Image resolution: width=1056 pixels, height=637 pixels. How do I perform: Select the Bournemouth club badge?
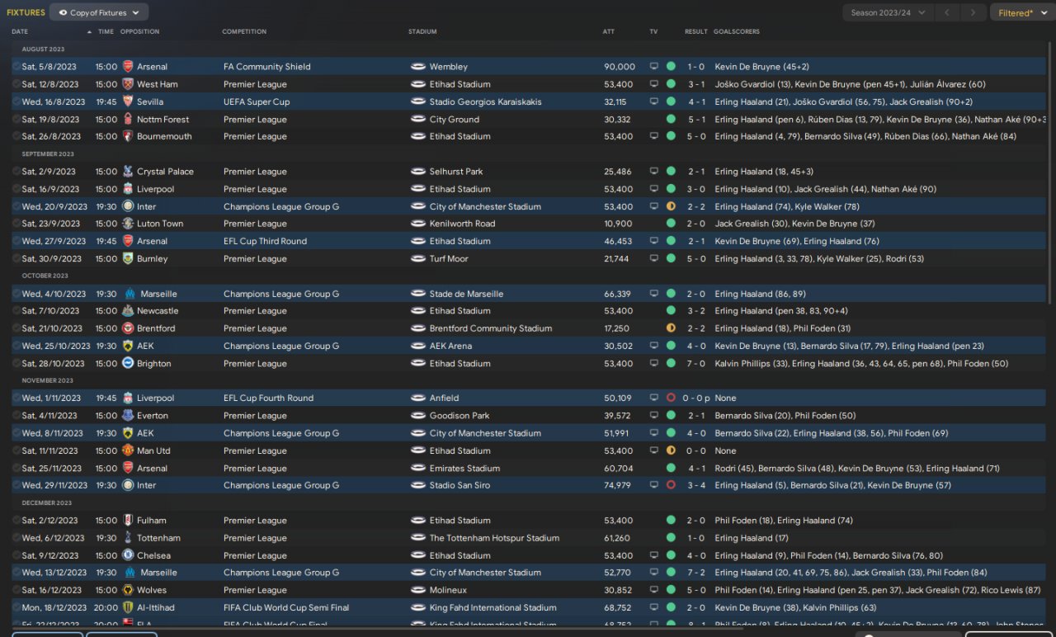(128, 136)
